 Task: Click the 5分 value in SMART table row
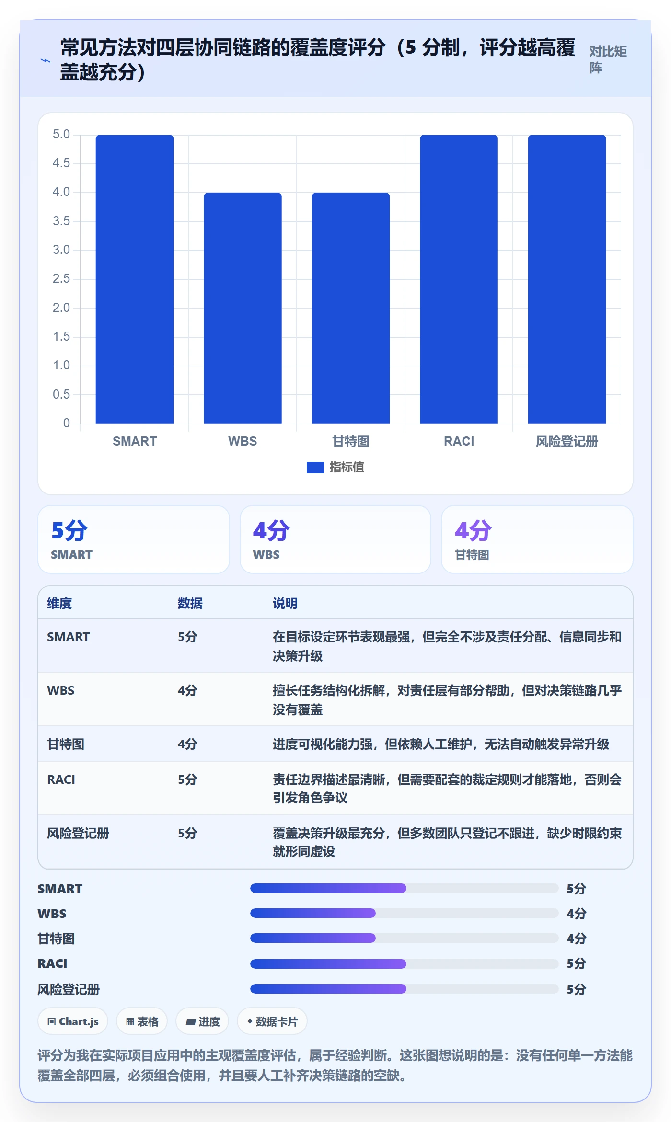187,637
